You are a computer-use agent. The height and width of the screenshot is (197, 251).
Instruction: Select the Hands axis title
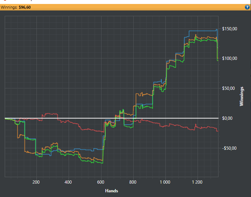(x=112, y=191)
